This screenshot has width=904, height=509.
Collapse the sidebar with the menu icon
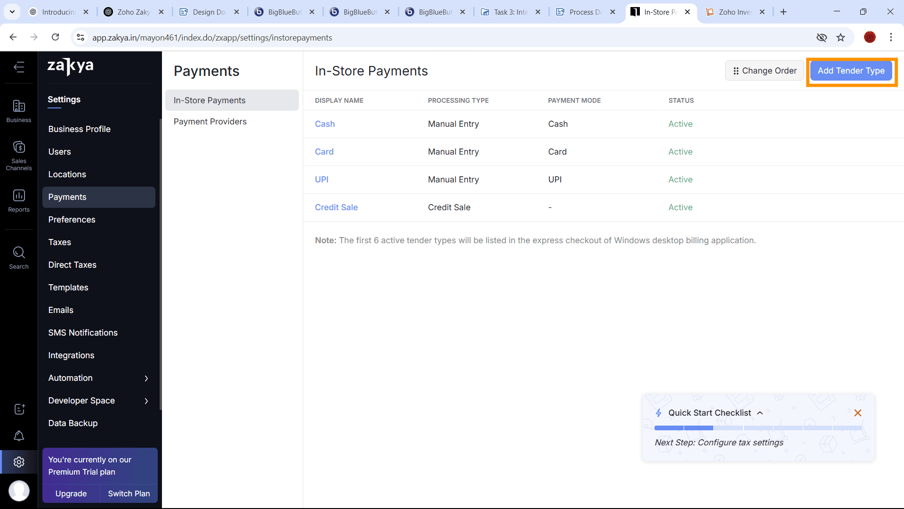[19, 67]
